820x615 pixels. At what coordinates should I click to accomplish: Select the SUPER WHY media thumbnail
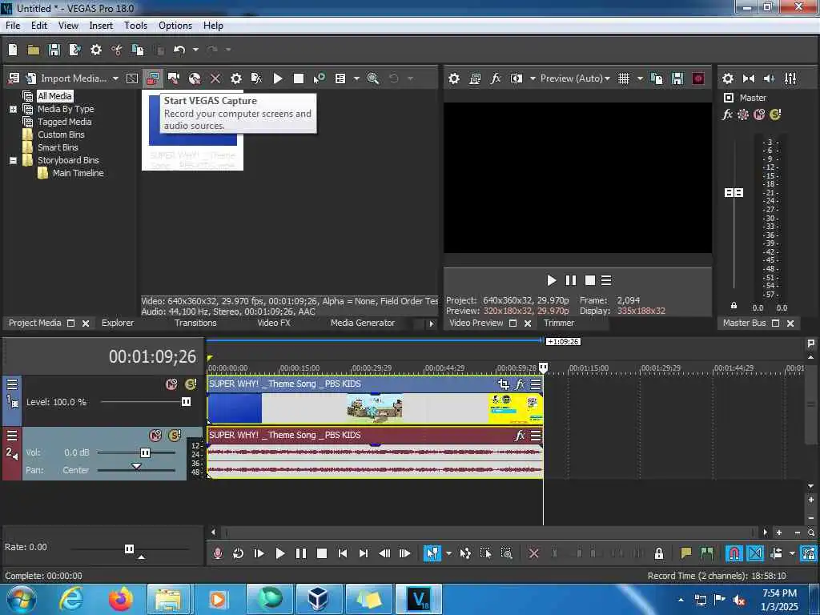point(192,132)
